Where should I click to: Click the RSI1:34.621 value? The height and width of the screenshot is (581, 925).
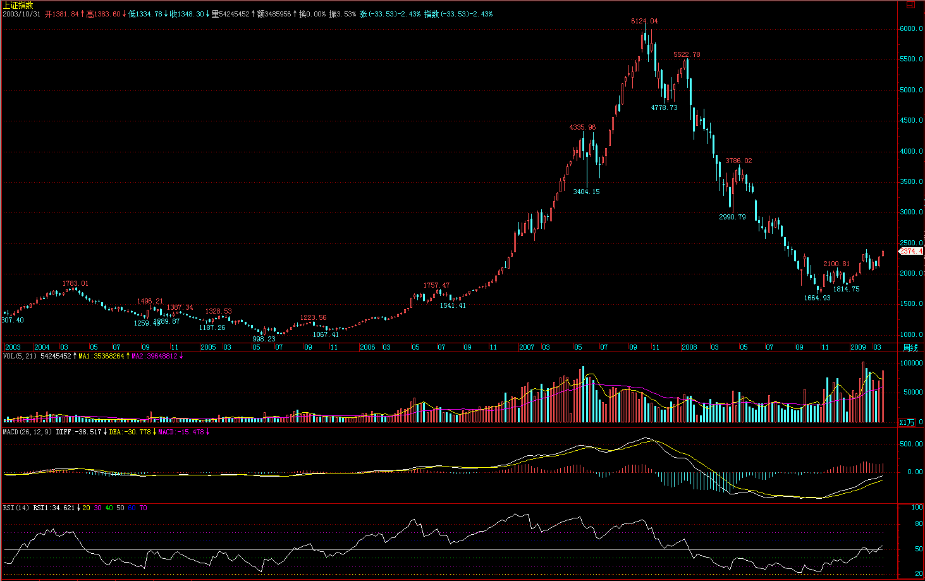click(x=54, y=508)
